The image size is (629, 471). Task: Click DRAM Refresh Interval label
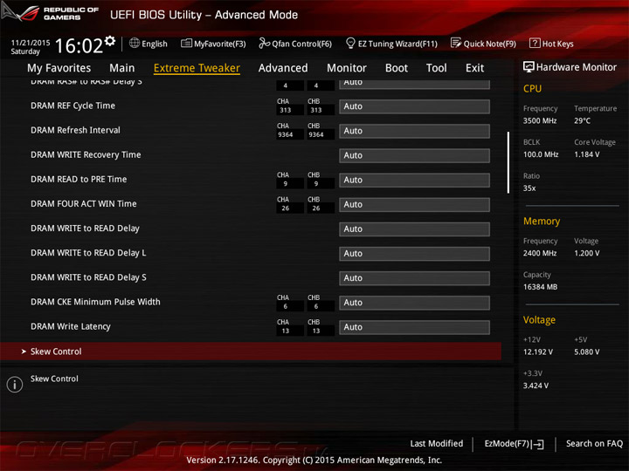[x=75, y=130]
